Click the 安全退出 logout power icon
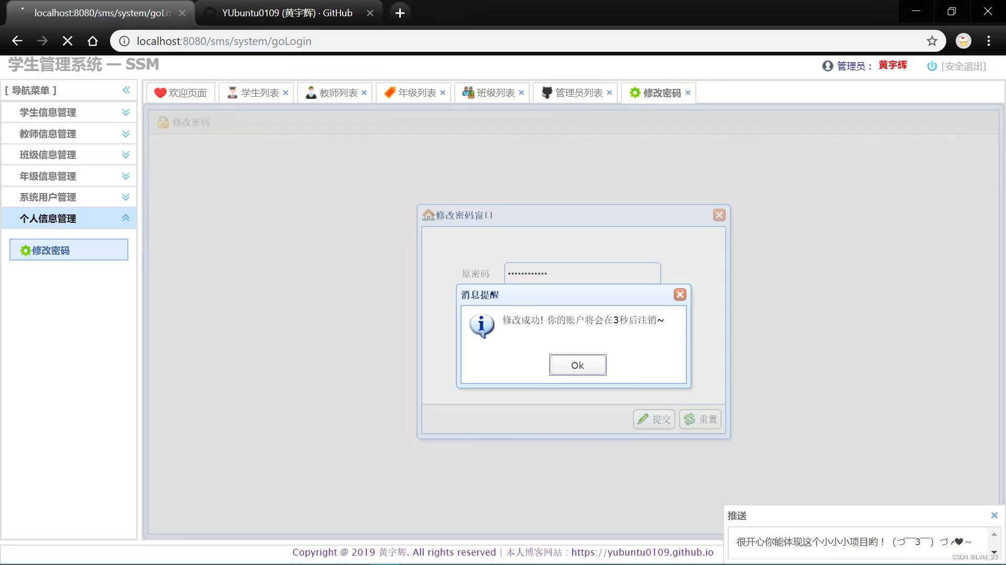 coord(932,66)
